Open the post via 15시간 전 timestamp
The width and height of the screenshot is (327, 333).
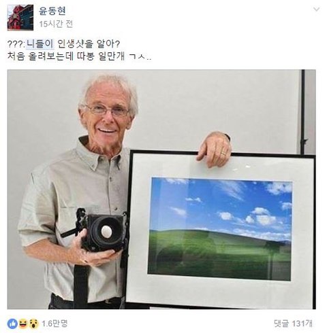tap(56, 24)
